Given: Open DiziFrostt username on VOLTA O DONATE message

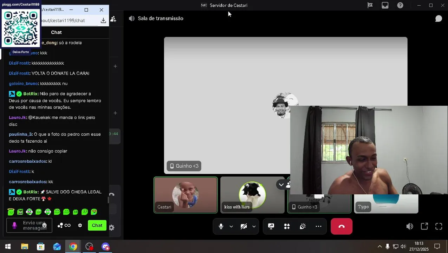Looking at the screenshot, I should 19,73.
